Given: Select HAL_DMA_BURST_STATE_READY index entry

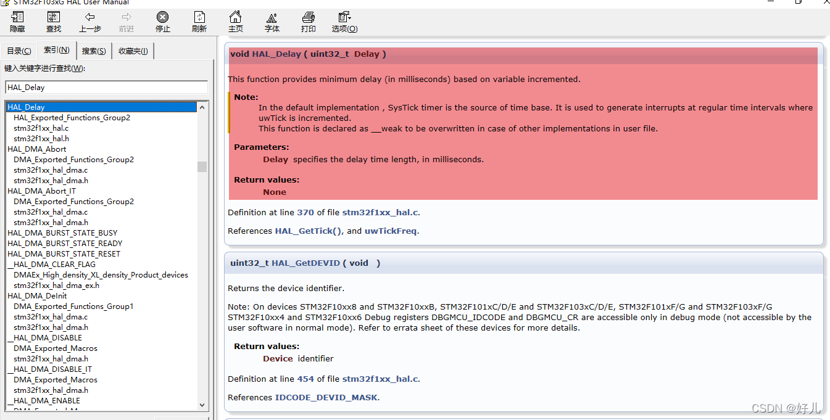Looking at the screenshot, I should 65,243.
